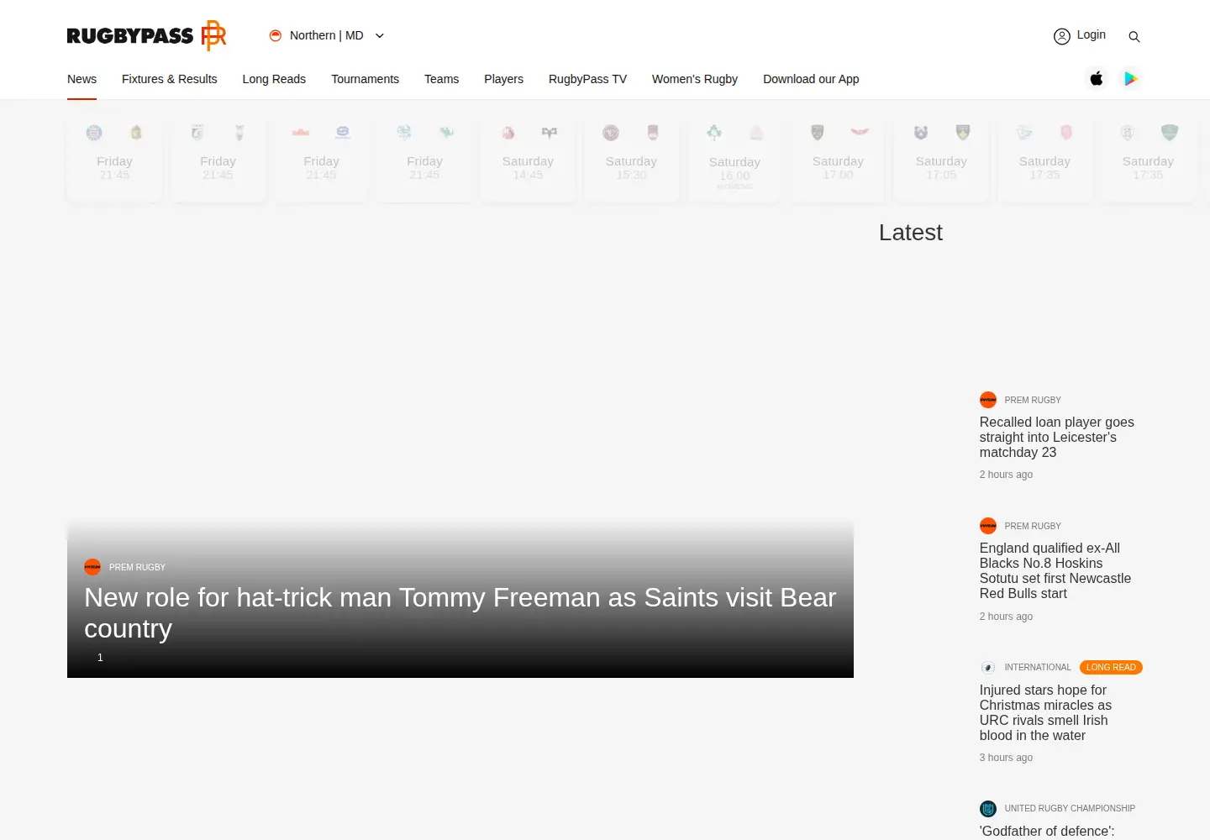Open the Google Play store icon

(1131, 78)
